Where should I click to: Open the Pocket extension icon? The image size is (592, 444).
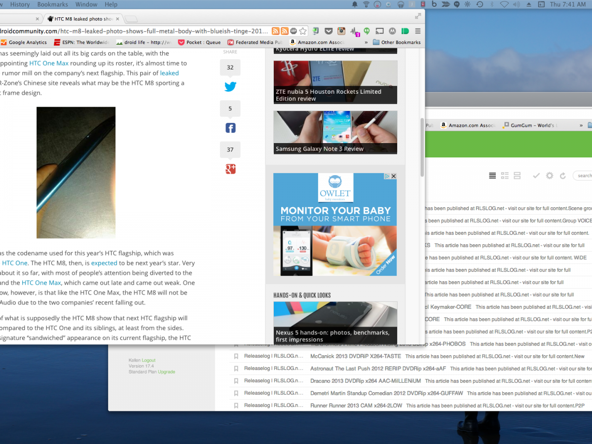[329, 31]
